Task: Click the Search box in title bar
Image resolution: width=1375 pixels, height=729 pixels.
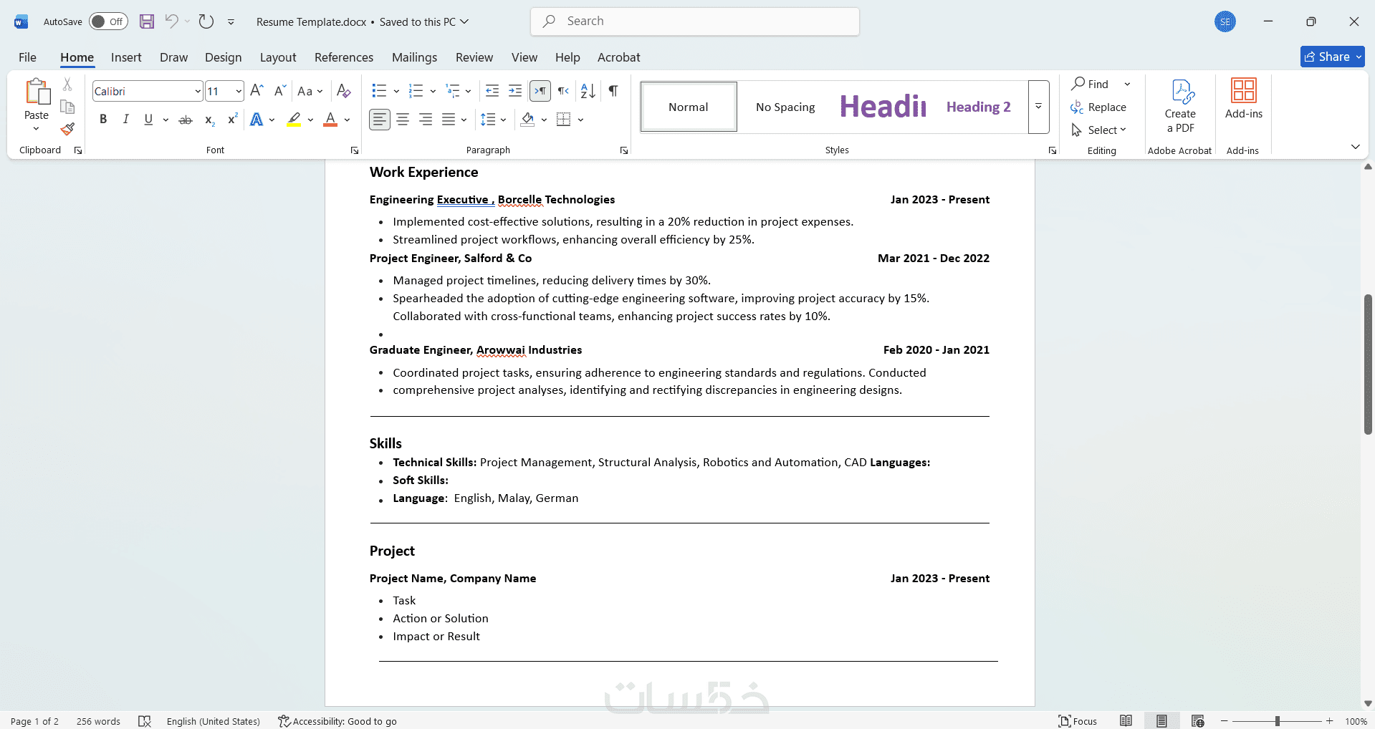Action: pyautogui.click(x=695, y=21)
